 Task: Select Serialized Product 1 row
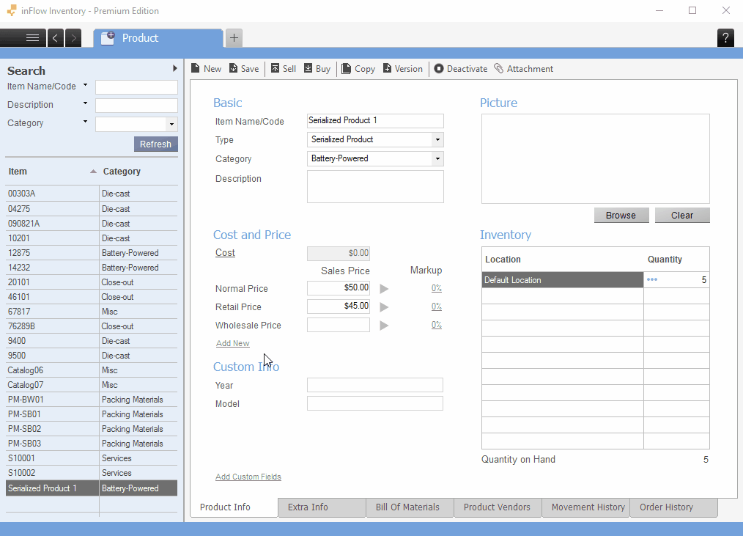pyautogui.click(x=92, y=488)
